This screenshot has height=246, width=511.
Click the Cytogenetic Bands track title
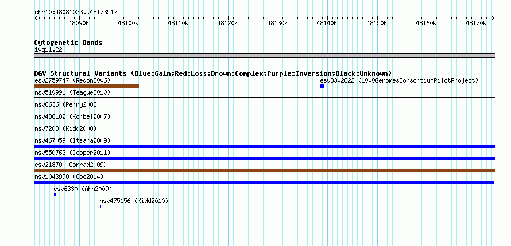coord(68,42)
